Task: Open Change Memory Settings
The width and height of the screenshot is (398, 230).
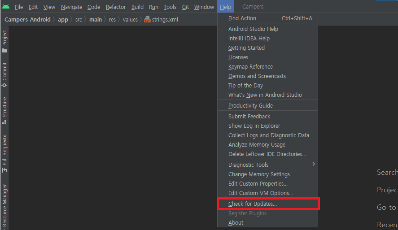Action: pyautogui.click(x=267, y=174)
